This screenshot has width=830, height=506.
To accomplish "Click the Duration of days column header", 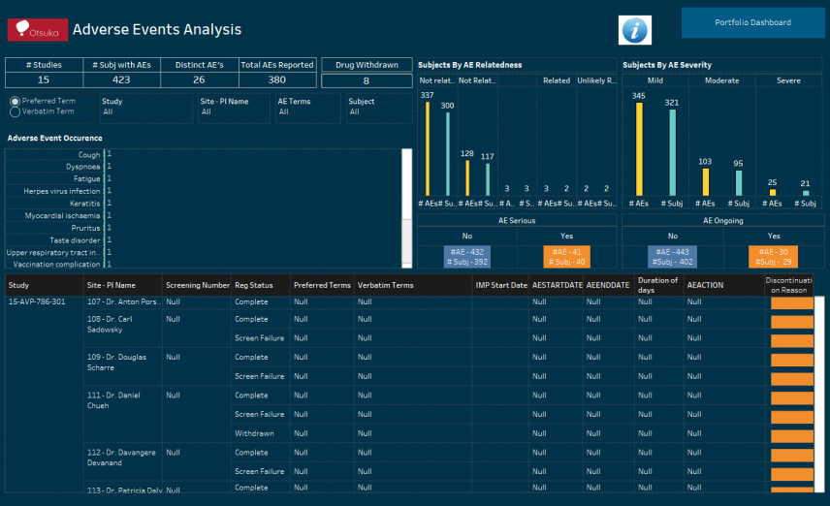I will pos(657,285).
